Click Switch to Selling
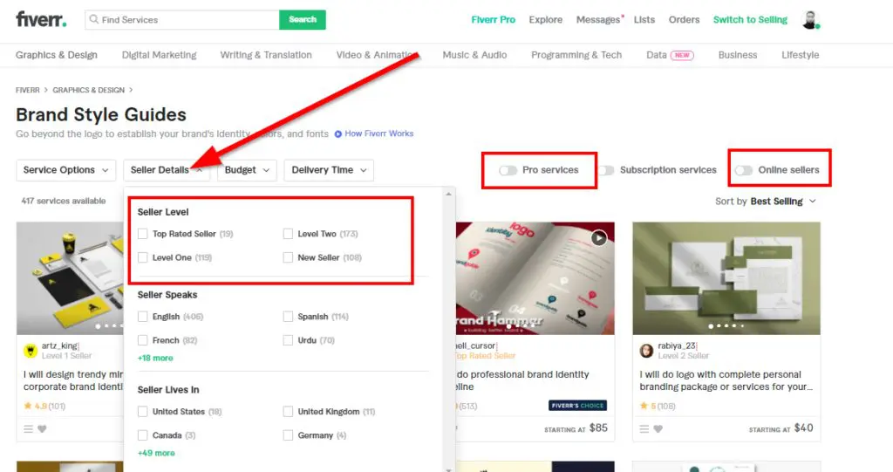Screen dimensions: 893x472 coord(750,19)
